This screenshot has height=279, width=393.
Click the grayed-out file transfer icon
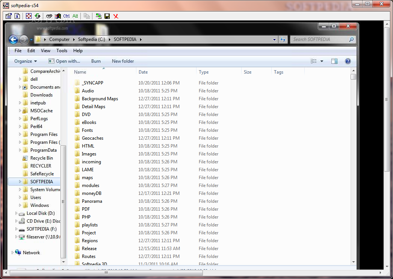pos(87,16)
